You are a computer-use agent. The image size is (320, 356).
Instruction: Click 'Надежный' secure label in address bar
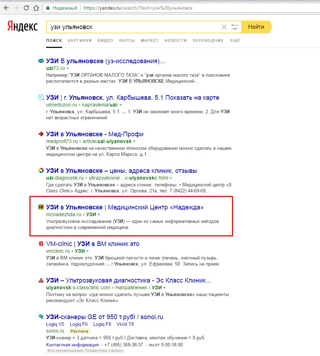65,8
